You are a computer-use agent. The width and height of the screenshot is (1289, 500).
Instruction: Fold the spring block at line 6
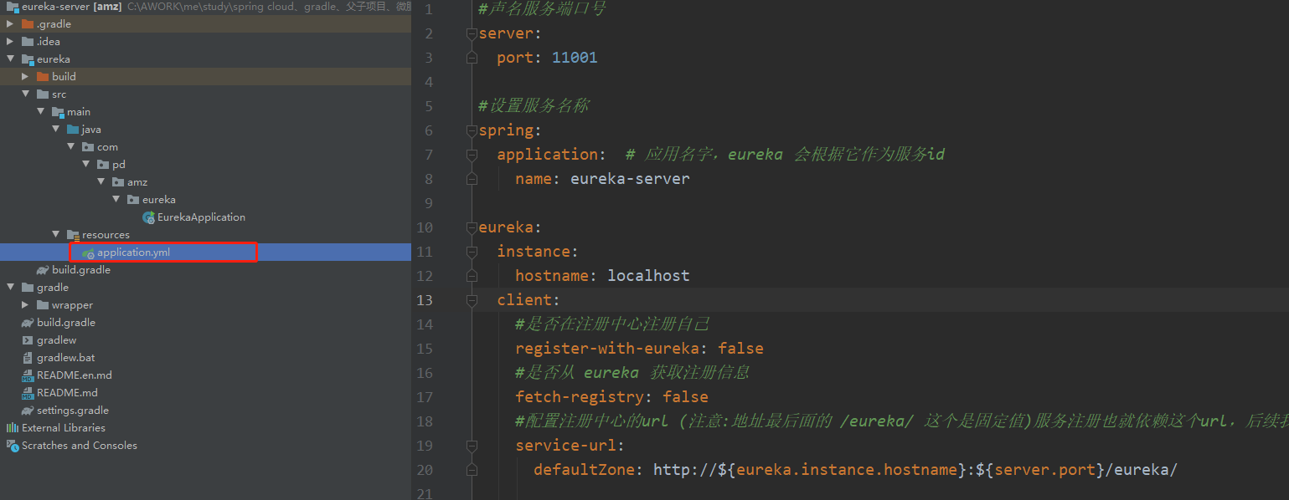tap(472, 131)
